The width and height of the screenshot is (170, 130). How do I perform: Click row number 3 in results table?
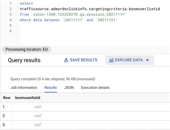(x=4, y=125)
